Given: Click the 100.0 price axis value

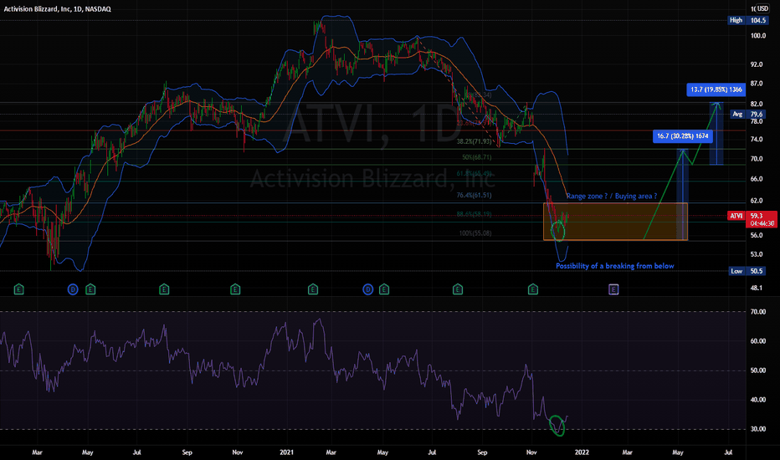Looking at the screenshot, I should (758, 36).
